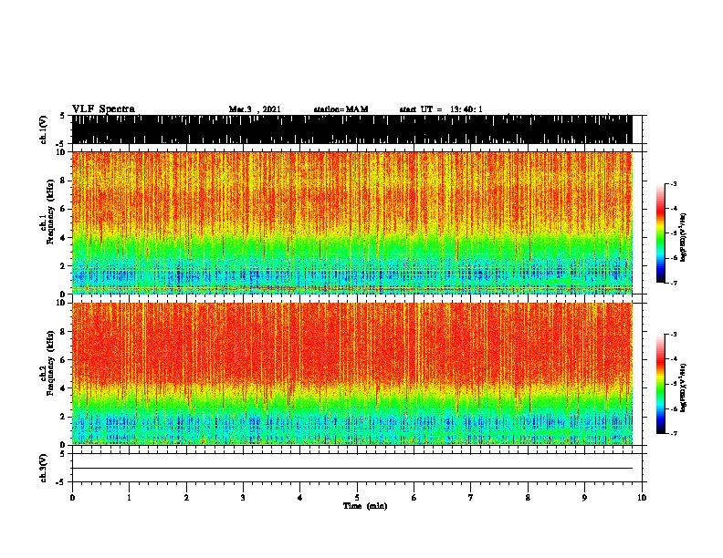Click the "start UT = 13:40: 1" text
Screen dimensions: 723x558
tap(441, 109)
